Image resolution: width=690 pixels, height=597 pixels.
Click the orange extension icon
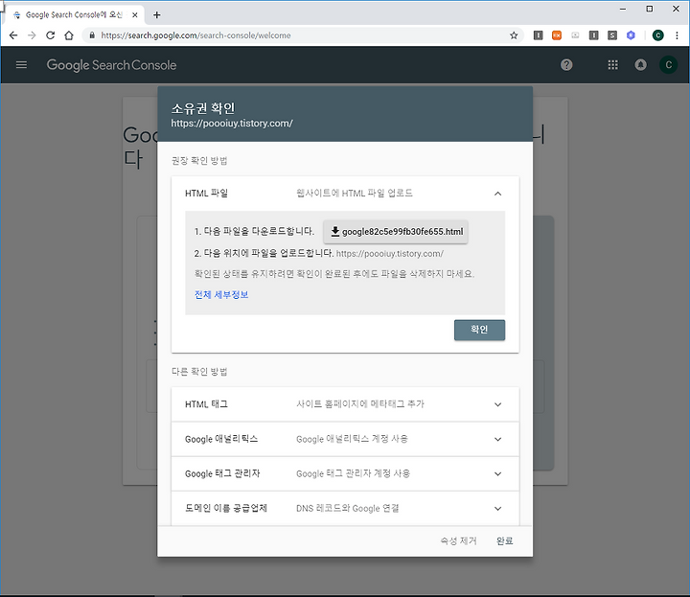coord(557,35)
